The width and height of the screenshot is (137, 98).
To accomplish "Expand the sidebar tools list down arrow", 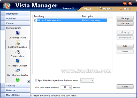I will click(x=28, y=81).
